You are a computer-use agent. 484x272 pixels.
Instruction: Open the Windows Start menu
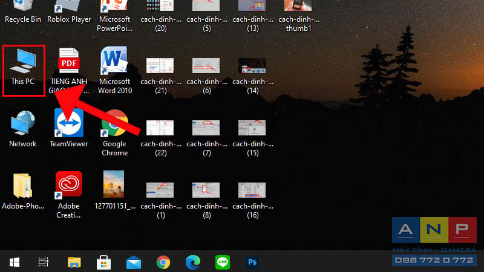tap(15, 262)
